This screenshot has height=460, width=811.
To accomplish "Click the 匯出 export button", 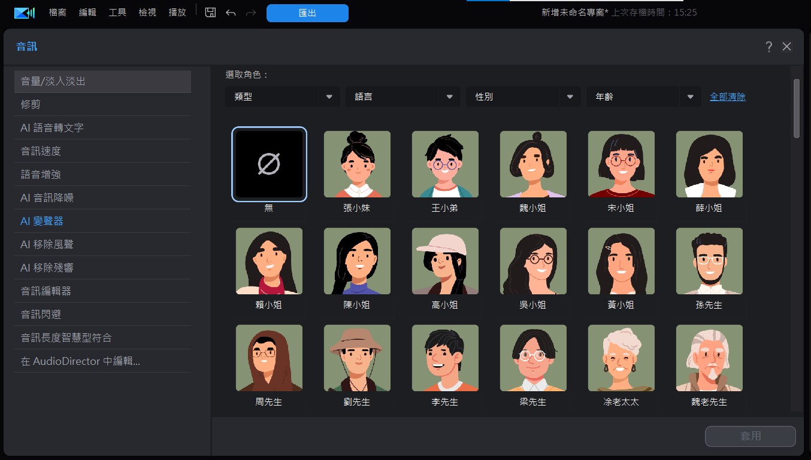I will (x=307, y=13).
